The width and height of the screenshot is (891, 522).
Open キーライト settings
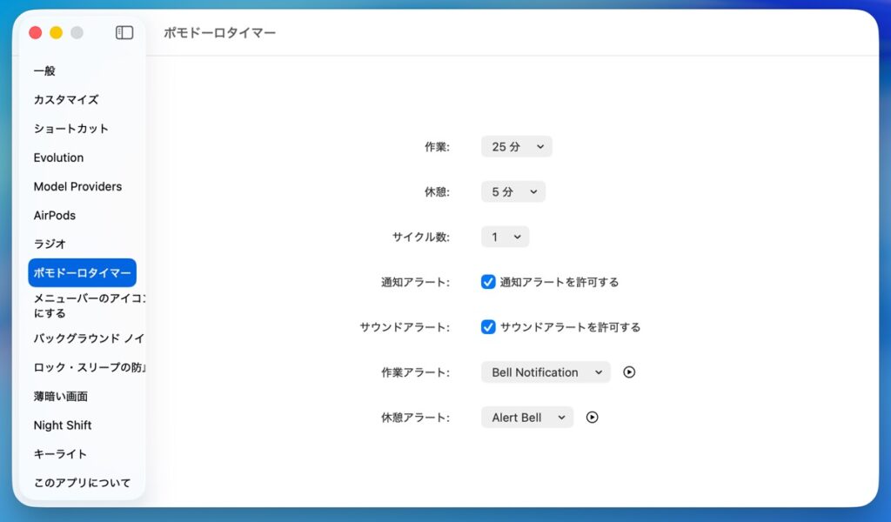pyautogui.click(x=60, y=454)
